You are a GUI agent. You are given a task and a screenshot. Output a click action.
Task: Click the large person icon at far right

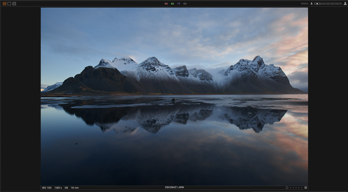(x=345, y=4)
